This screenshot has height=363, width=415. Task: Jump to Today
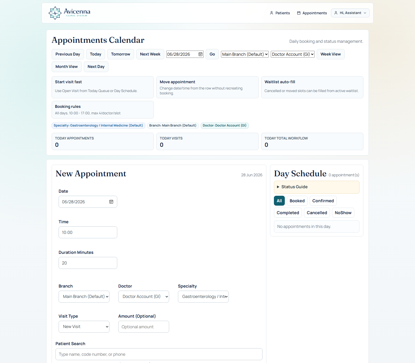(x=96, y=54)
